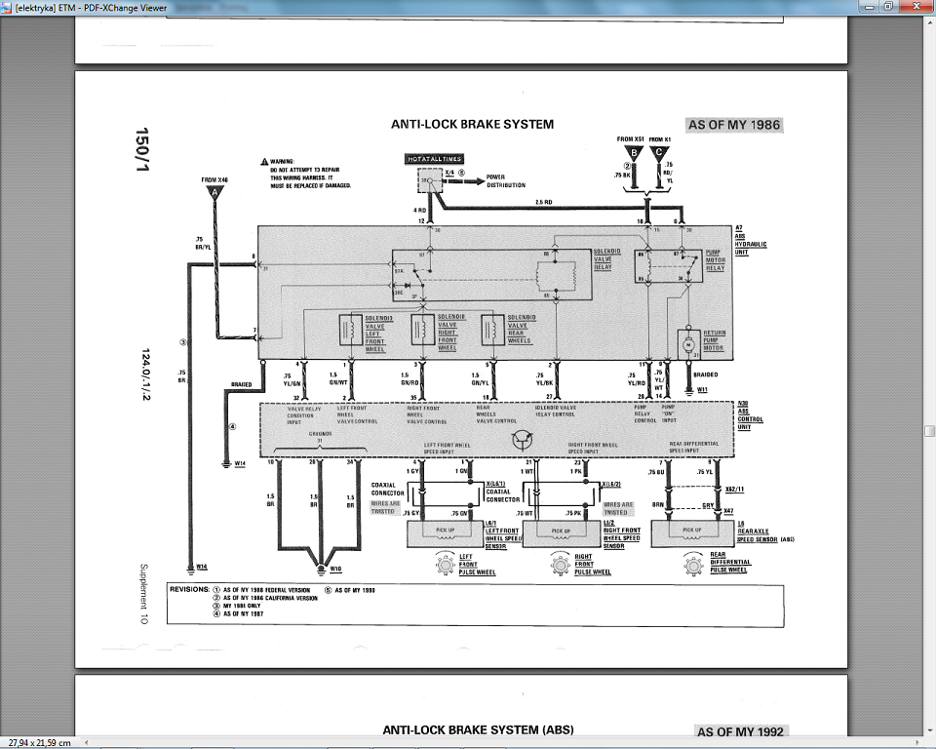Click the horizontal scrollbar right arrow

(x=918, y=741)
